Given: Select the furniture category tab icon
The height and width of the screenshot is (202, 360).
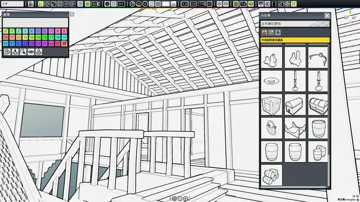Looking at the screenshot, I should point(271,33).
